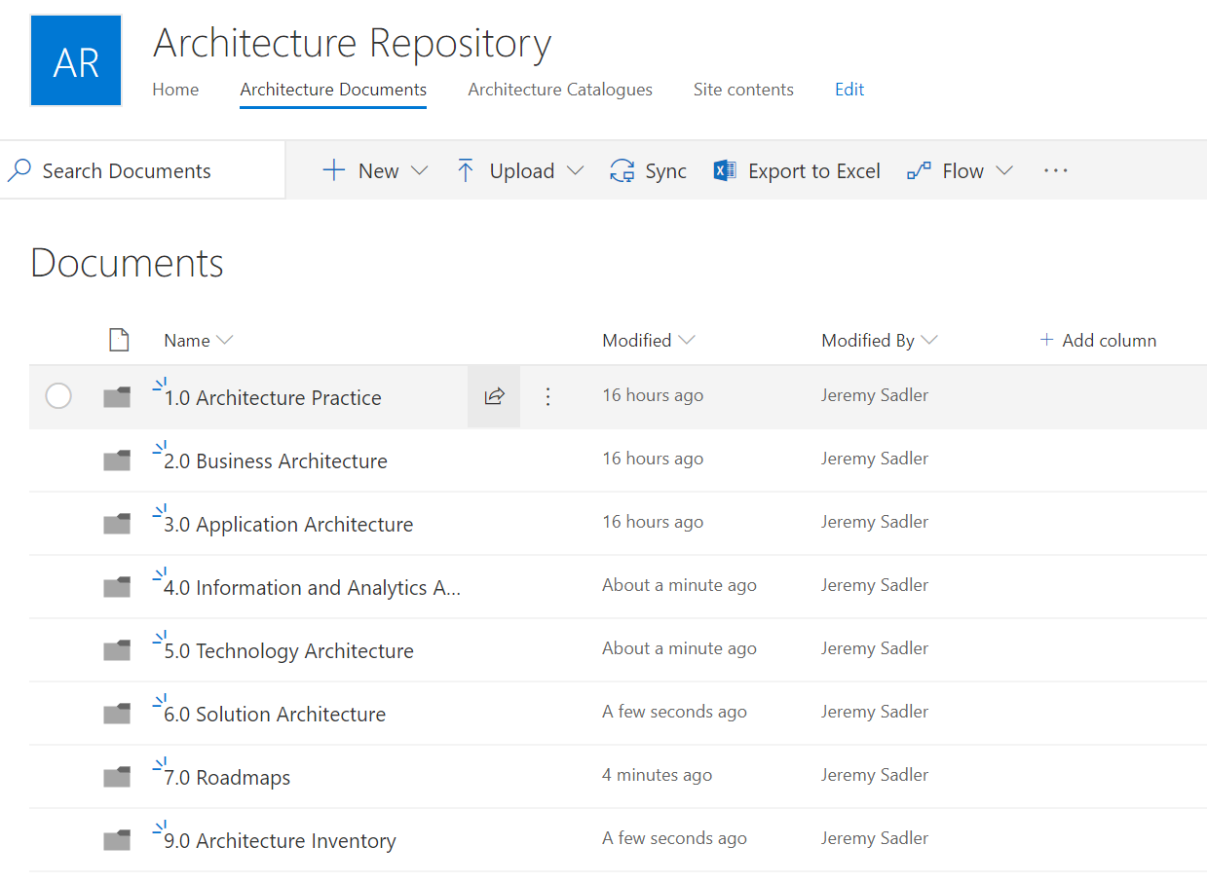Viewport: 1207px width, 883px height.
Task: Click the file type column header icon
Action: [x=119, y=340]
